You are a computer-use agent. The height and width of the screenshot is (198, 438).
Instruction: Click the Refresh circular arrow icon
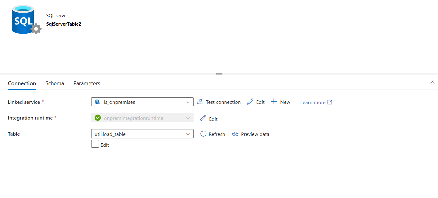coord(203,134)
